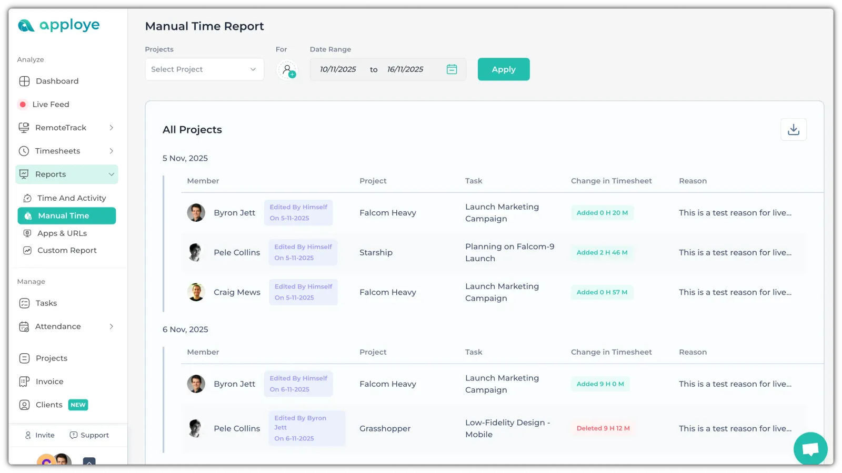The width and height of the screenshot is (842, 473).
Task: Open the Invoice page
Action: 49,382
